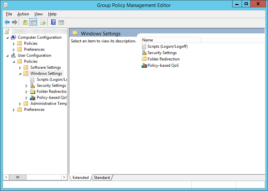Select 'Scripts (Logon/Logoff)' text in right pane
Screen dimensions: 268x191
tap(168, 46)
